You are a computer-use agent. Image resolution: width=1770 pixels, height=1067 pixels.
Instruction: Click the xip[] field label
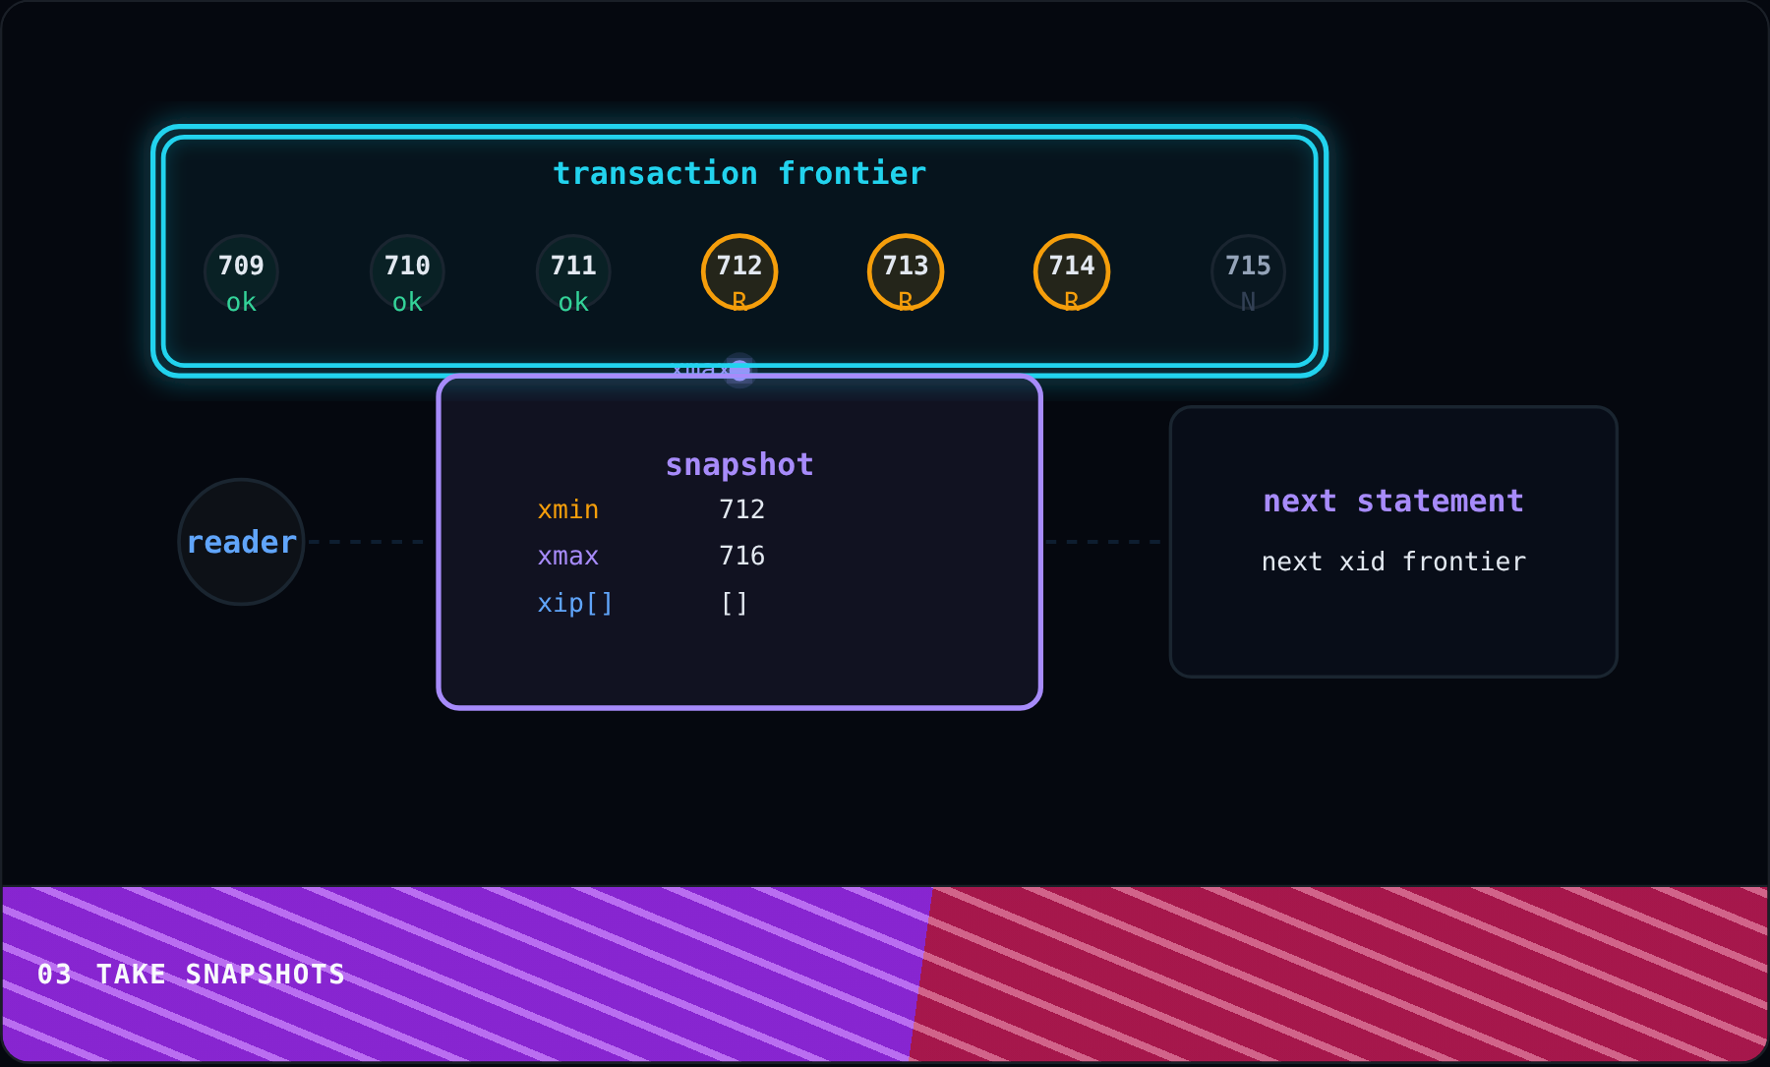pyautogui.click(x=575, y=603)
